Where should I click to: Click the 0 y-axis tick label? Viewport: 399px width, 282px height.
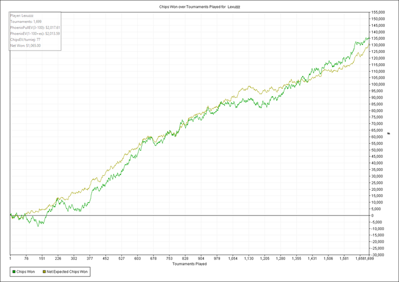373,216
